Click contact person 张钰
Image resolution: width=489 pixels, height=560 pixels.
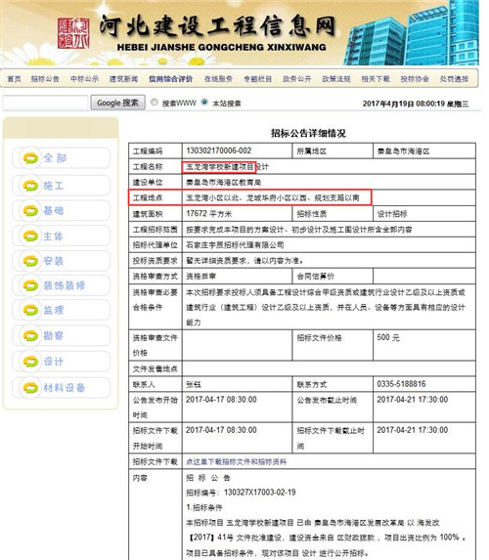[194, 385]
